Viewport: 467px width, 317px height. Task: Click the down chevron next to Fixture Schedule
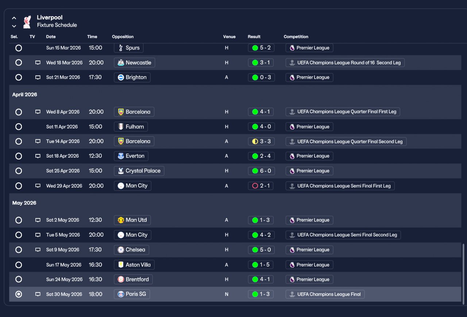[x=14, y=26]
